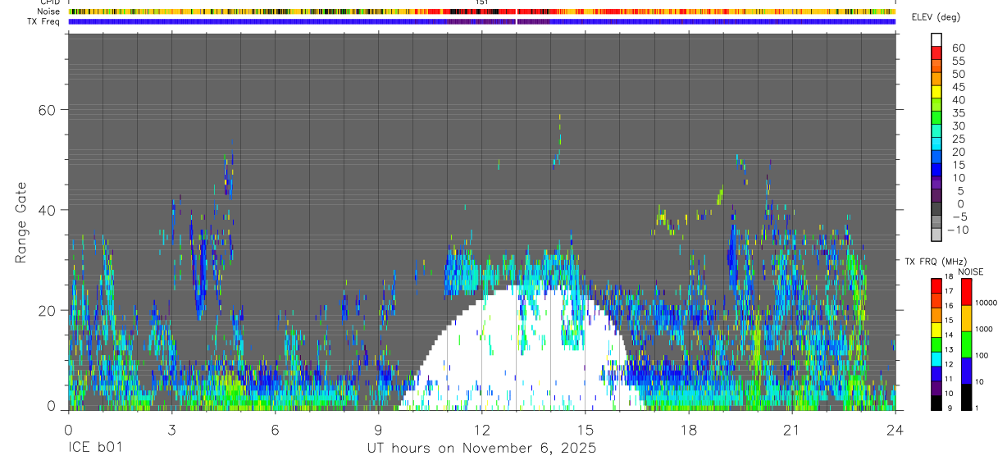Image resolution: width=1007 pixels, height=465 pixels.
Task: Click 'UT hours on November 6, 2025' axis title
Action: coord(481,449)
